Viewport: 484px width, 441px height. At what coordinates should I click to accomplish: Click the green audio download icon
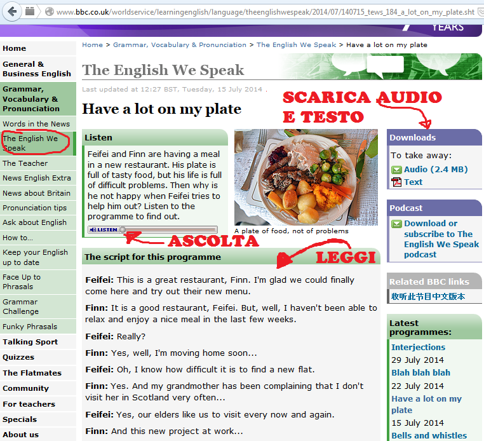click(x=396, y=170)
